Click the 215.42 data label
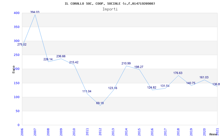This screenshot has height=137, width=220. 74,62
